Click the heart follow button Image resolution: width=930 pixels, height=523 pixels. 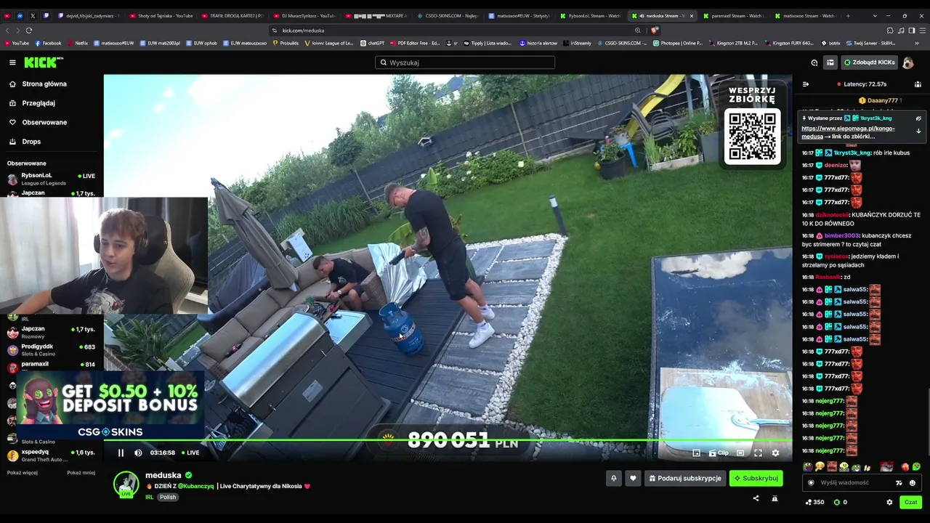(x=633, y=478)
